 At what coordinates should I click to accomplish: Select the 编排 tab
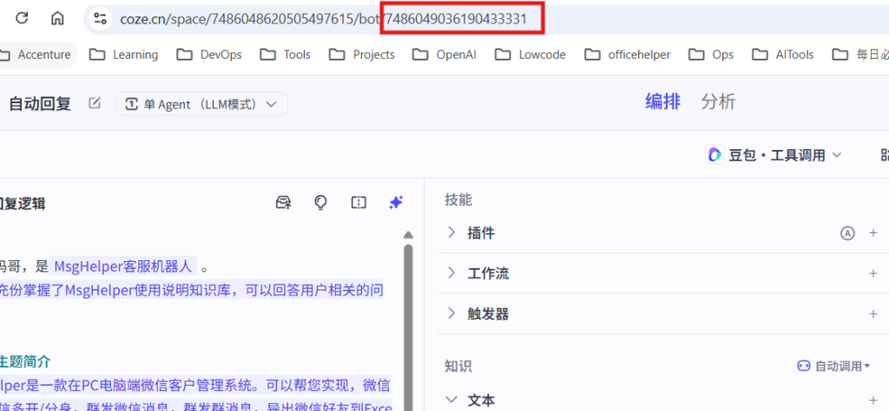coord(662,101)
